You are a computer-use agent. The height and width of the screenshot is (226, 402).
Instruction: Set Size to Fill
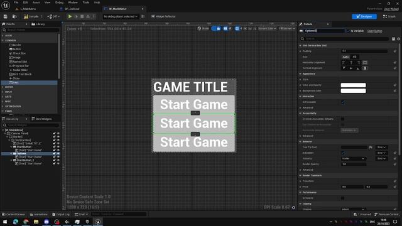click(x=354, y=57)
